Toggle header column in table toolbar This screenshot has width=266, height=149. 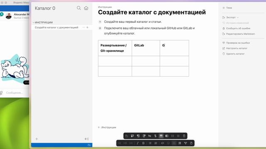[x=167, y=136]
